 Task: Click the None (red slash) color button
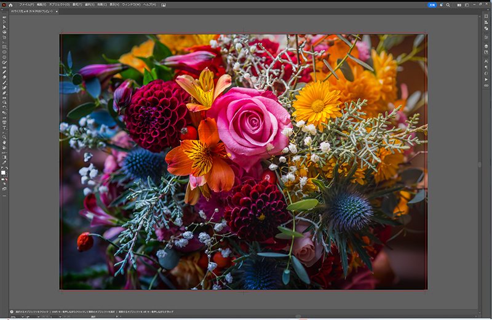coord(6,179)
